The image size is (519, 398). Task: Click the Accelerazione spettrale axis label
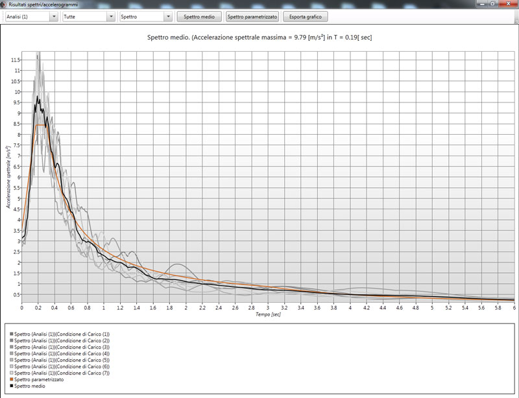click(8, 177)
